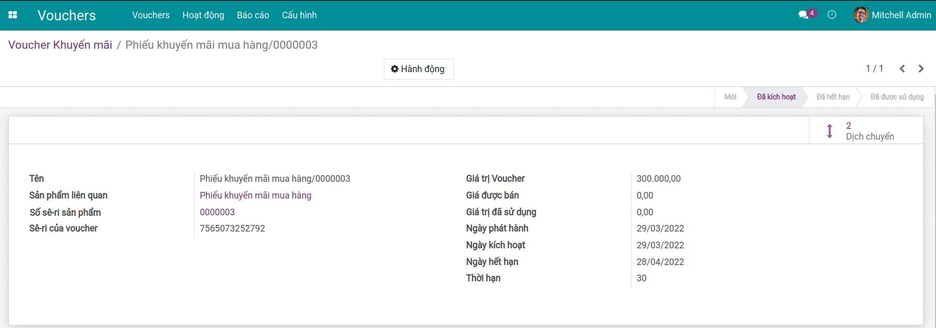The width and height of the screenshot is (936, 328).
Task: Click the Giá trị đã sử dụng value
Action: coord(645,212)
